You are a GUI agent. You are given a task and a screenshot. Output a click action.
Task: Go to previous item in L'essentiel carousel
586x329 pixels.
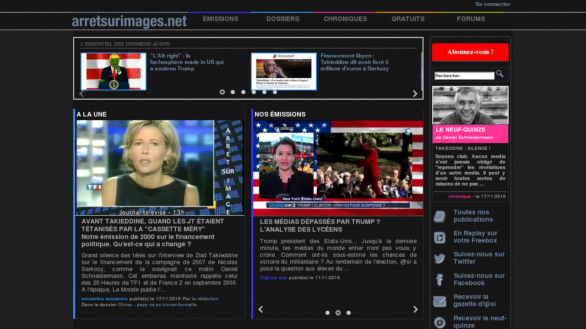click(81, 94)
